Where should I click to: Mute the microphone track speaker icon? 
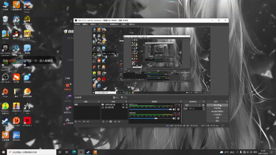(x=174, y=109)
